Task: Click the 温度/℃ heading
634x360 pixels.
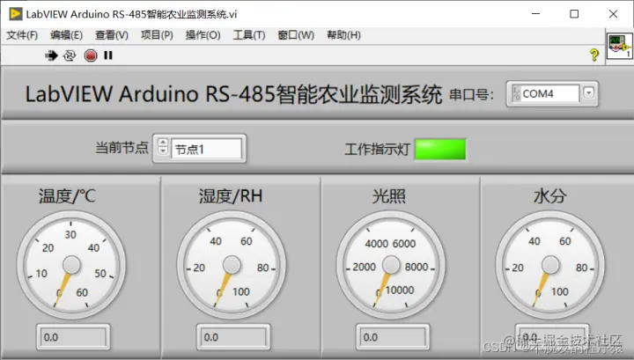Action: coord(67,196)
